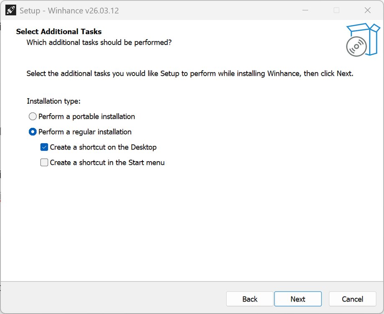
Task: Click the greyed-out maximize window button
Action: pos(336,10)
